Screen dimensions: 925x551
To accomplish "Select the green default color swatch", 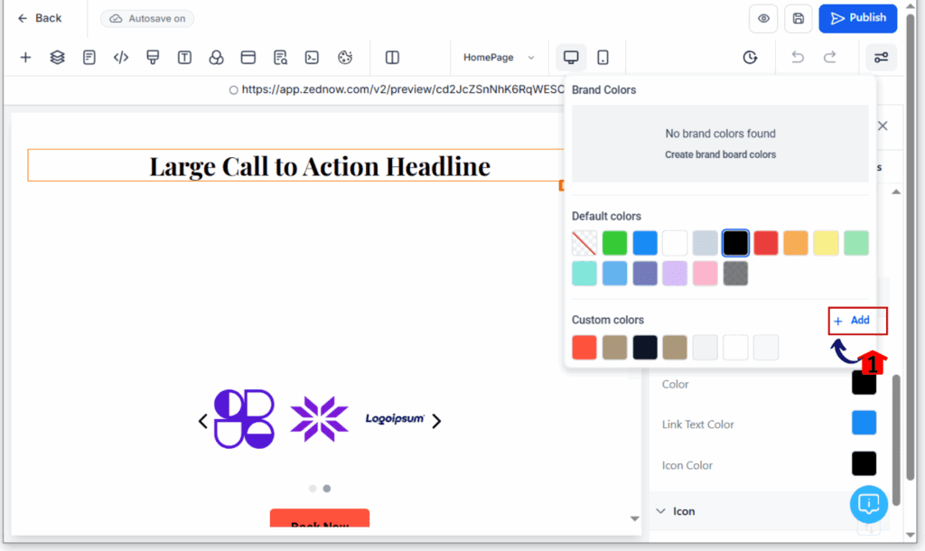I will coord(614,243).
